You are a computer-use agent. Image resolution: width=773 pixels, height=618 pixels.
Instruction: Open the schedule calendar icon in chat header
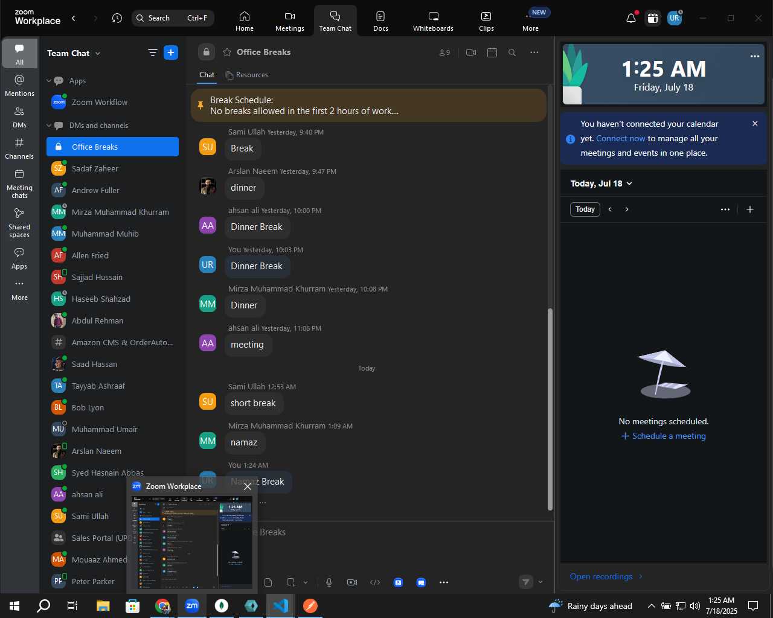tap(492, 53)
